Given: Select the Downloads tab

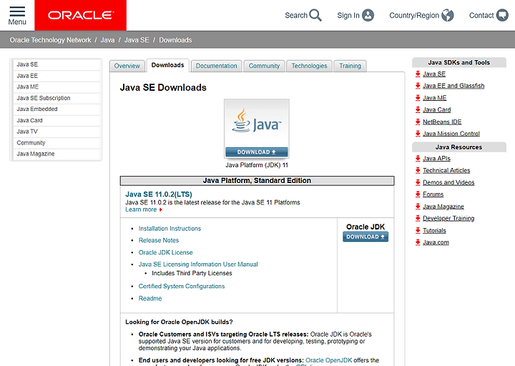Looking at the screenshot, I should coord(167,65).
